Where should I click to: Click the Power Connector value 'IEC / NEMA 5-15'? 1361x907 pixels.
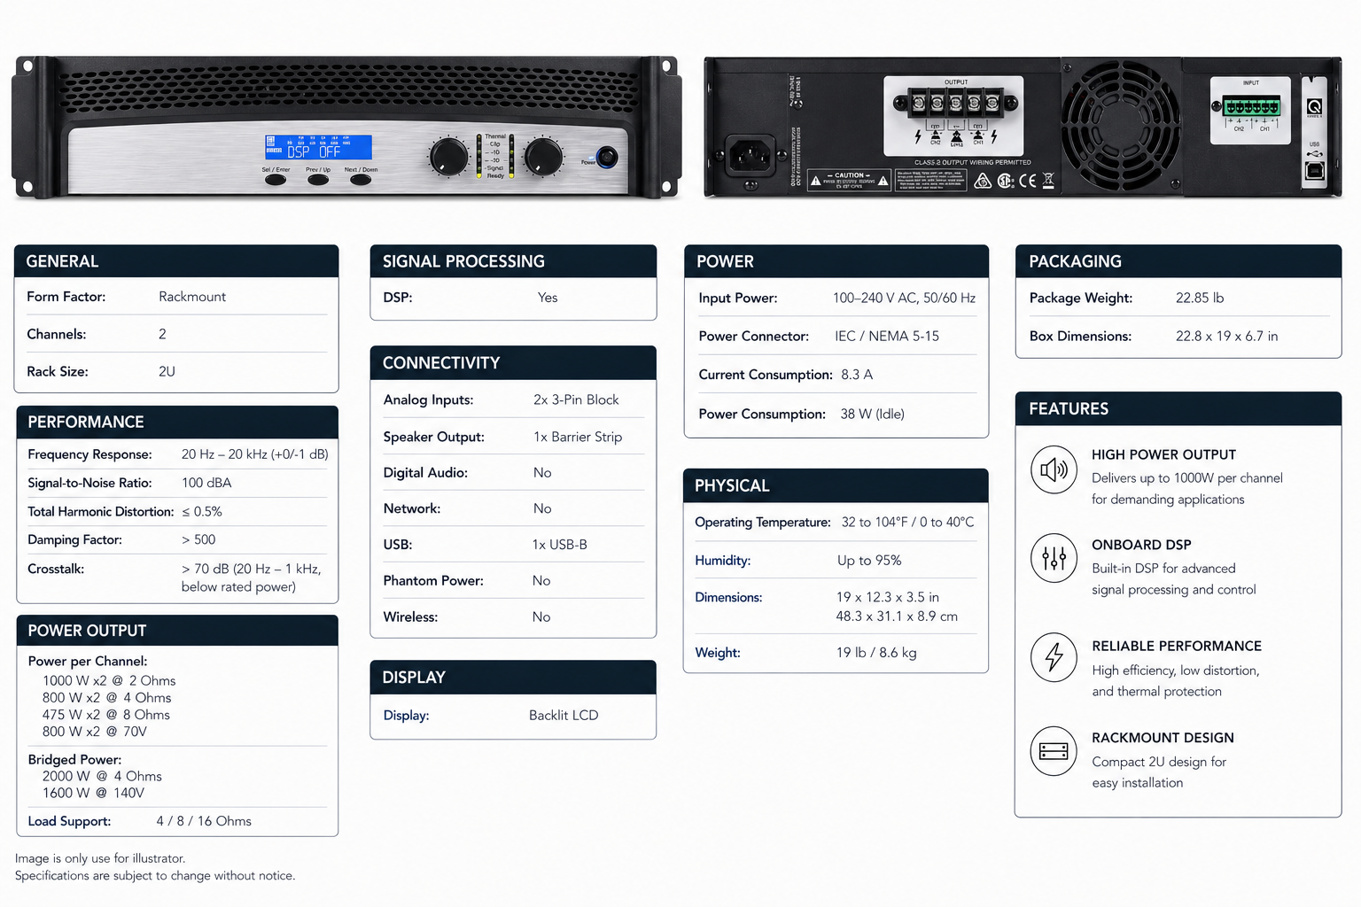pos(887,336)
